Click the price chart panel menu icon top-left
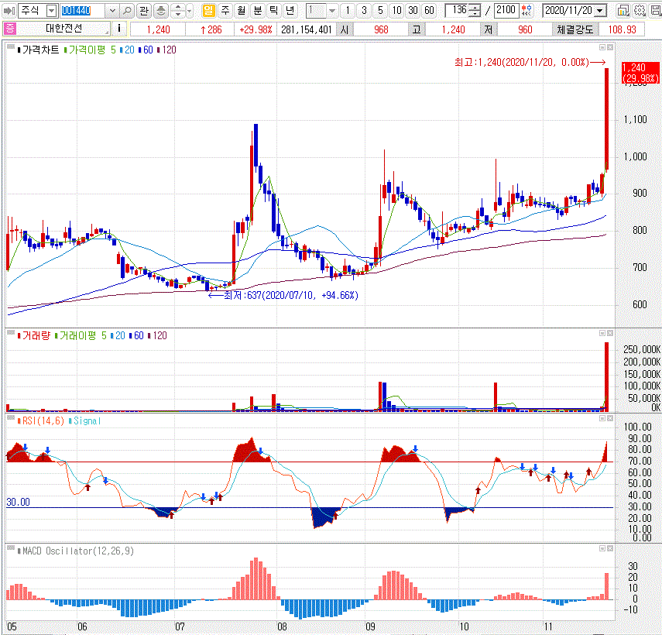Image resolution: width=662 pixels, height=635 pixels. pos(11,46)
